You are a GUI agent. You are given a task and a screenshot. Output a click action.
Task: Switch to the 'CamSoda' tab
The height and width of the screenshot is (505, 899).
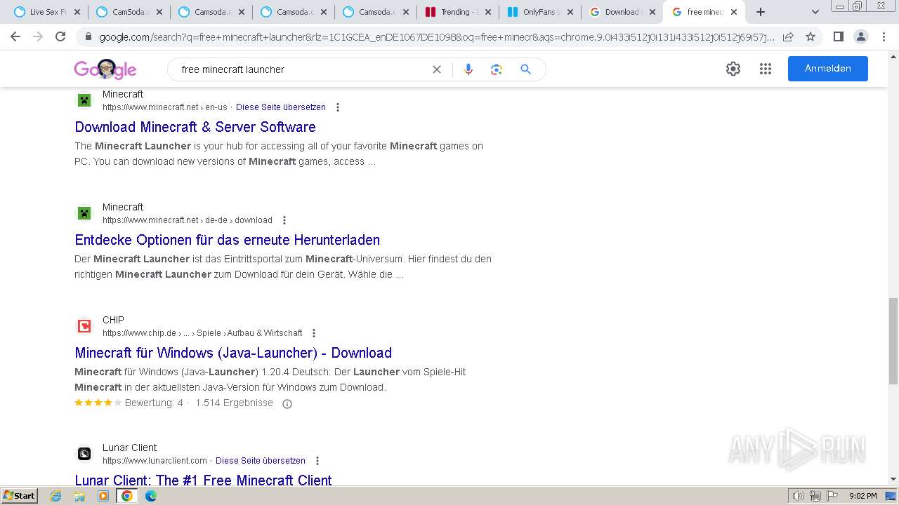coord(129,12)
